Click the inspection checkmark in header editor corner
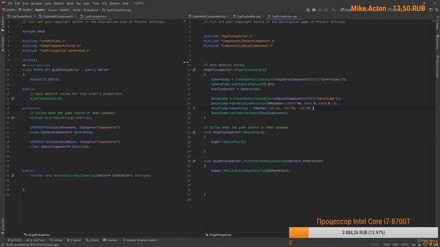The image size is (440, 247). 184,21
